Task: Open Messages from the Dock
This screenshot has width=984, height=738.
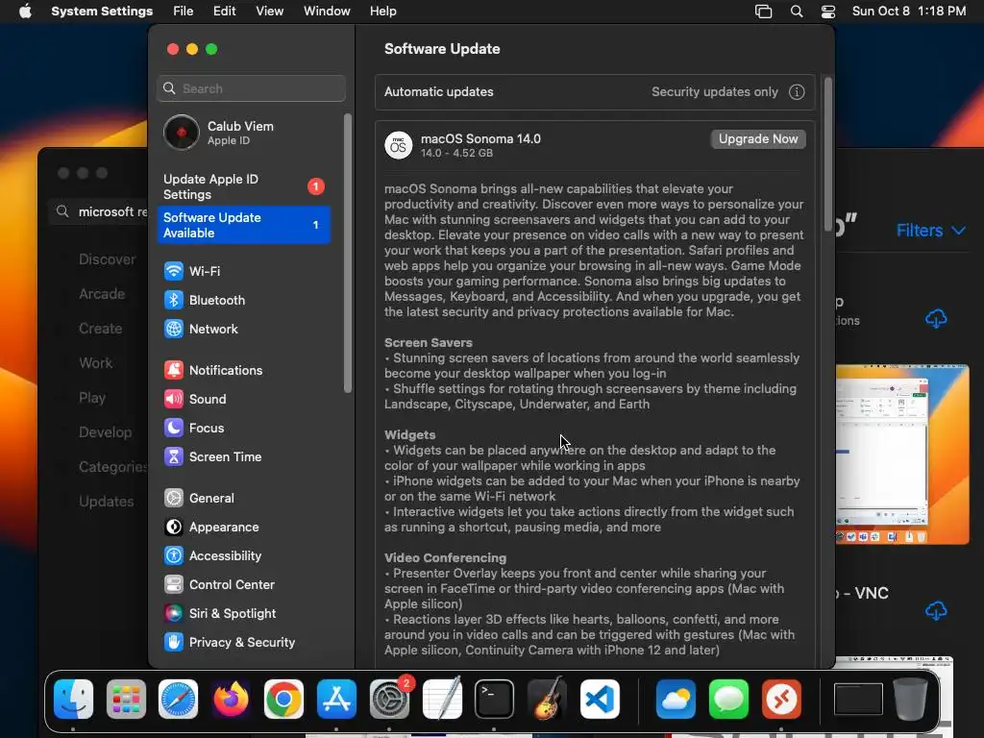Action: tap(728, 700)
